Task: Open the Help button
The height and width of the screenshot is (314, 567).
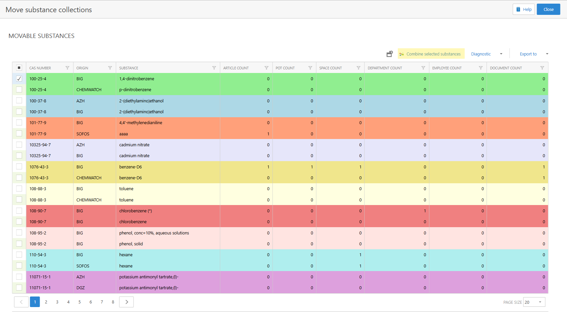Action: point(524,9)
